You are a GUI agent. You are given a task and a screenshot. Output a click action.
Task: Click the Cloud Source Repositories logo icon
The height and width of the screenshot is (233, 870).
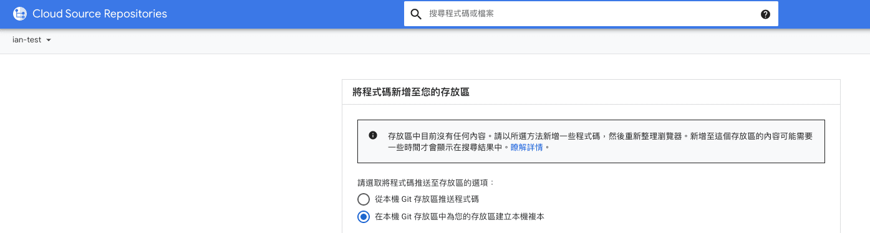point(20,13)
